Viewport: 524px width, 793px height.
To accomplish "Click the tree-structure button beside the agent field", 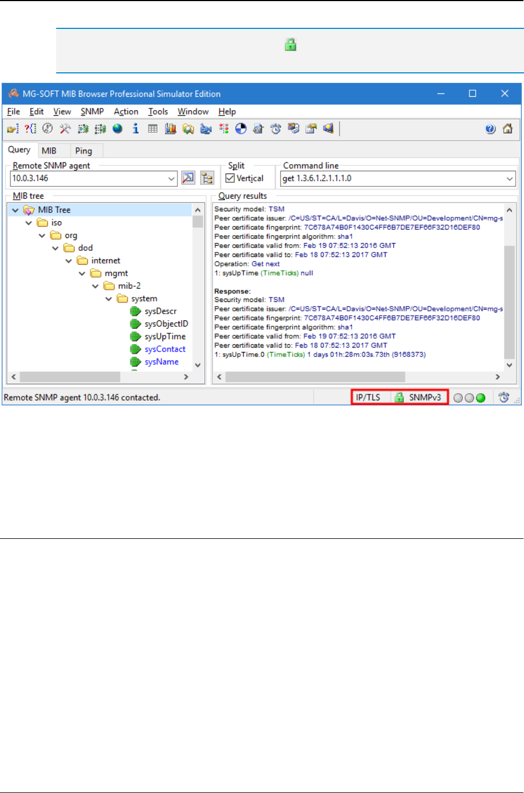I will [207, 179].
